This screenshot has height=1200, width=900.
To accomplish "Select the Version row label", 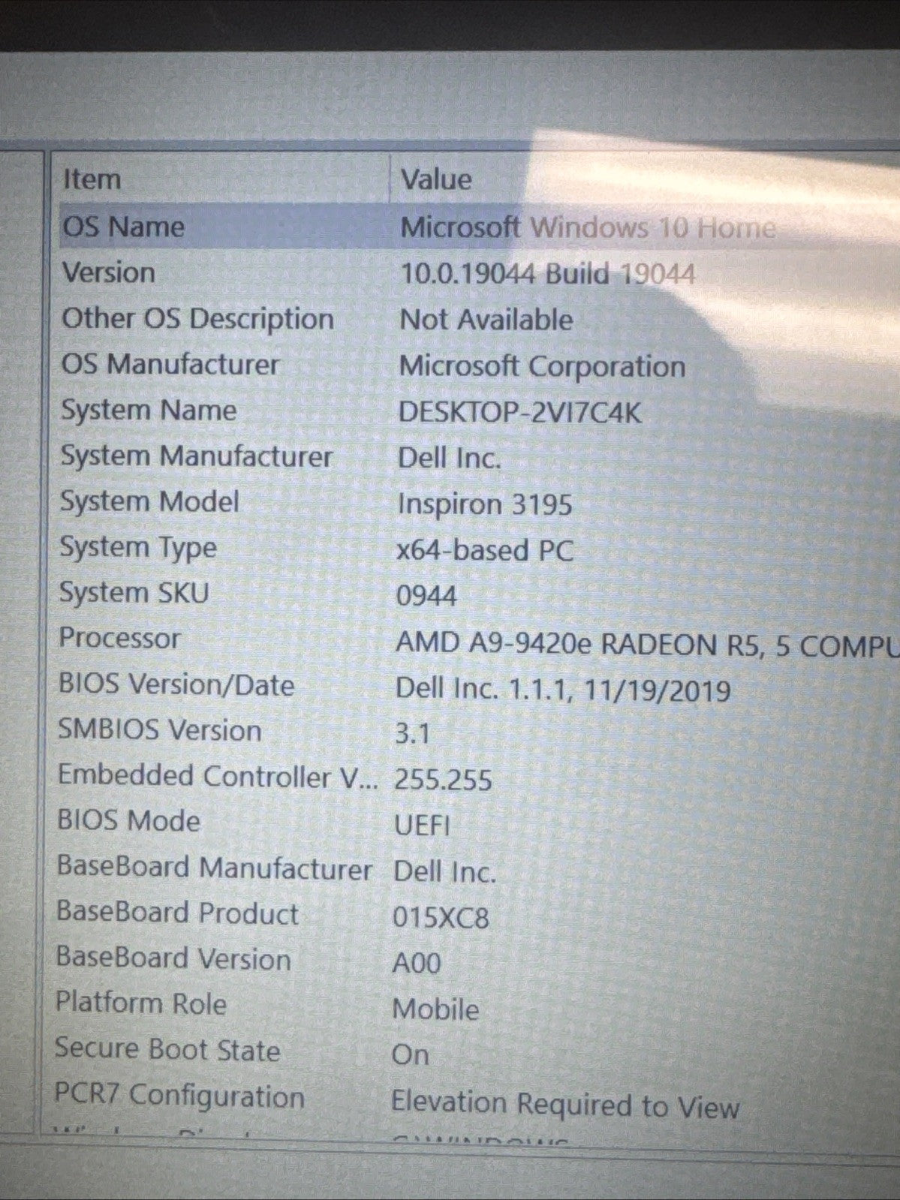I will pos(108,272).
